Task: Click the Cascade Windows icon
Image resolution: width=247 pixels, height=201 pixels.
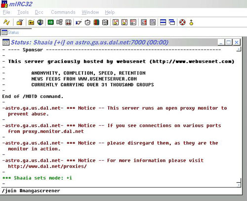Action: point(172,22)
